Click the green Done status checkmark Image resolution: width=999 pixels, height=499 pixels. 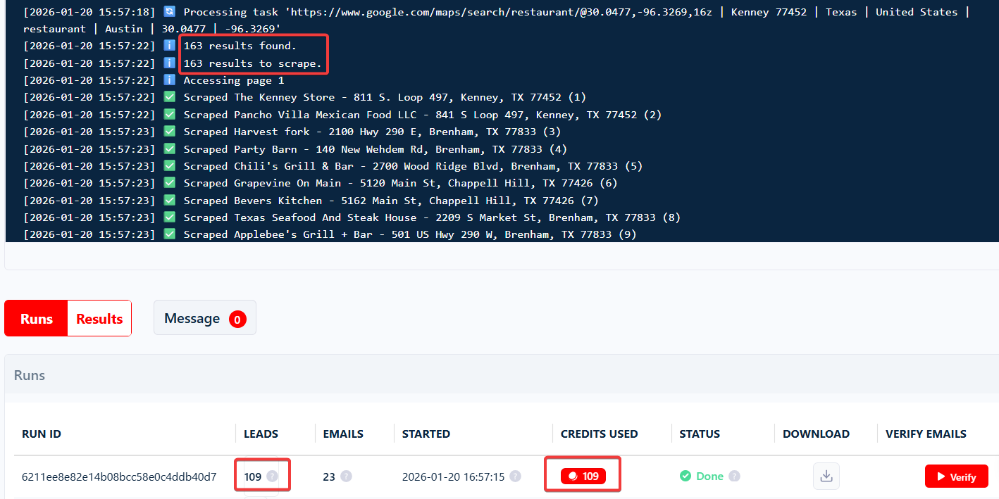tap(685, 476)
